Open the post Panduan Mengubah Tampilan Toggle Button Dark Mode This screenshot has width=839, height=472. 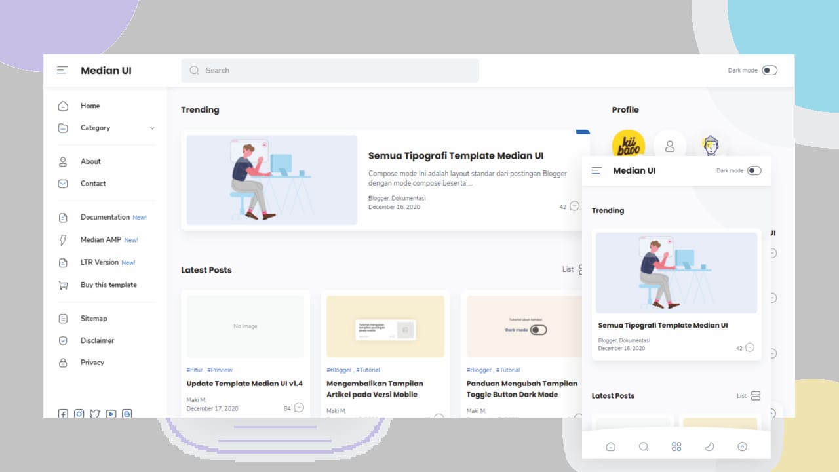pos(522,389)
